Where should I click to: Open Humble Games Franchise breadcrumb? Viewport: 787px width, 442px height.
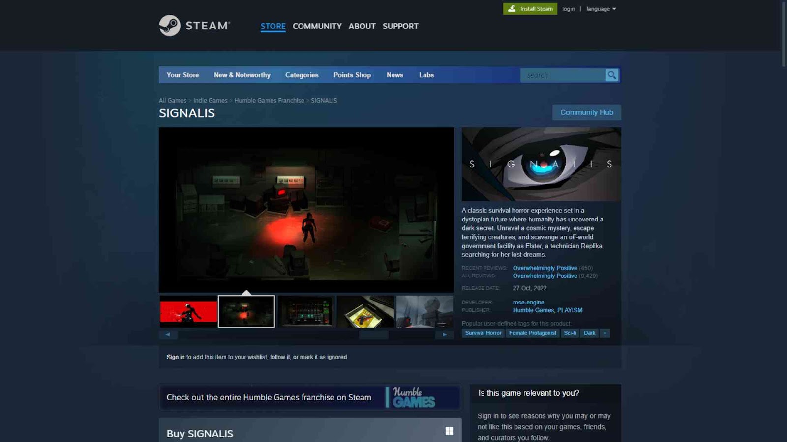[x=269, y=100]
